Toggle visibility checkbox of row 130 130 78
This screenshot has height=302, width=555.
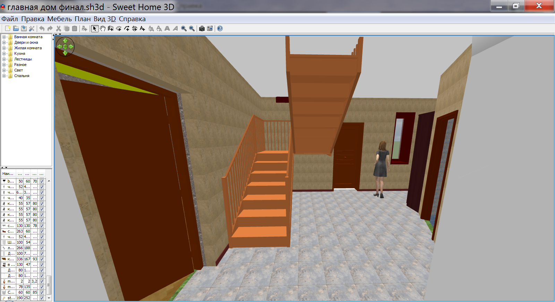pyautogui.click(x=42, y=226)
